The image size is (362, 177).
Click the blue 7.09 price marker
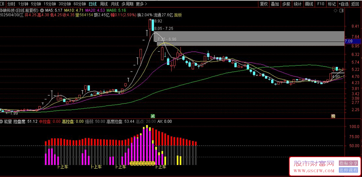click(x=353, y=42)
